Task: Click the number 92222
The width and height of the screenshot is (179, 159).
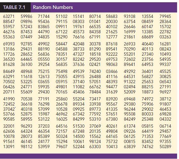Action: point(112,54)
